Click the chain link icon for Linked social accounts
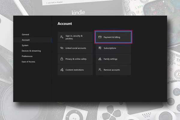The width and height of the screenshot is (180, 120). (62, 48)
